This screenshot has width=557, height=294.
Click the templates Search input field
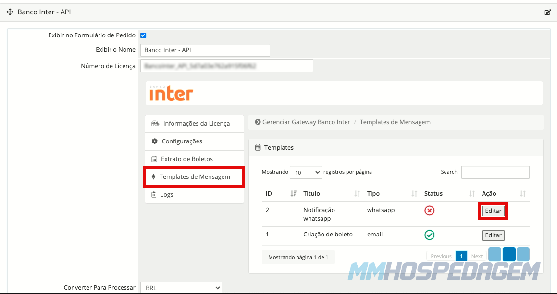[x=495, y=172]
